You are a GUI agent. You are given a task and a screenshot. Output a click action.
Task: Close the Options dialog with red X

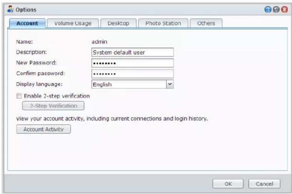tap(284, 9)
